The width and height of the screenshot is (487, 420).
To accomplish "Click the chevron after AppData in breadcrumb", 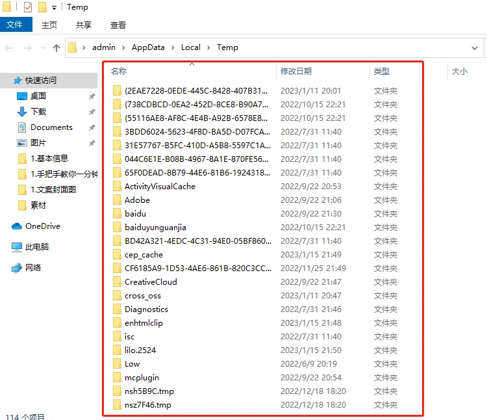I will click(x=173, y=47).
